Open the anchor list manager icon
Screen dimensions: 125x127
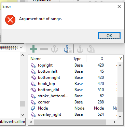[x=67, y=49]
